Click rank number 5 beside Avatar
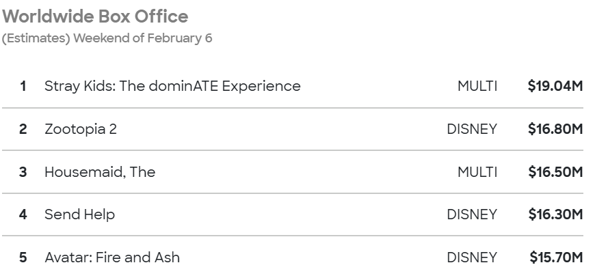The height and width of the screenshot is (278, 595). click(x=23, y=258)
